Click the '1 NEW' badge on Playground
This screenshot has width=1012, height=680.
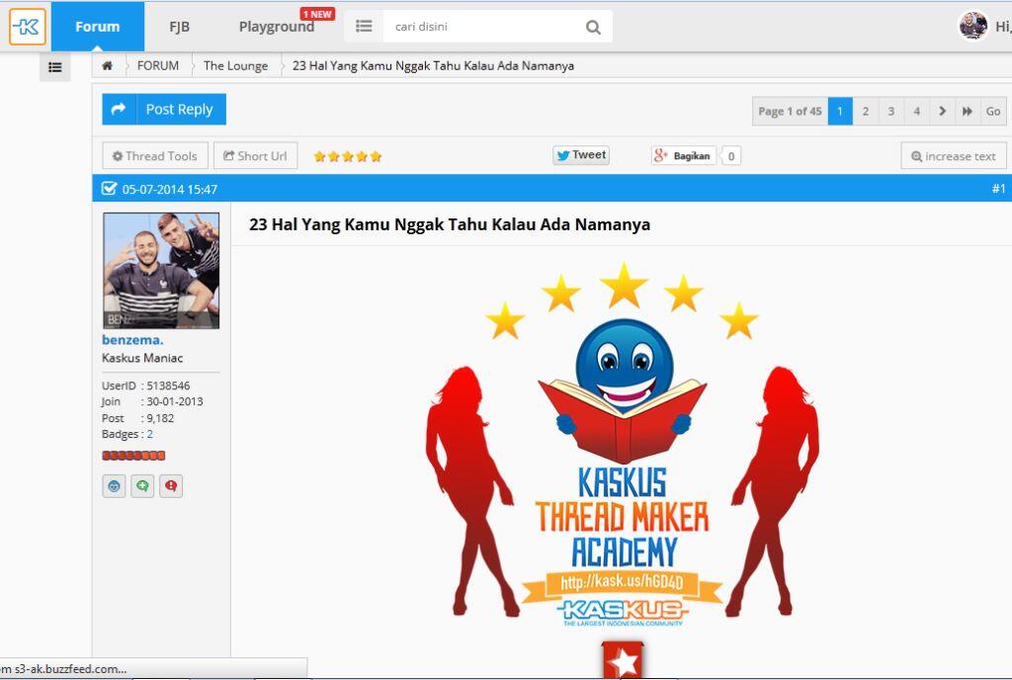click(x=317, y=14)
